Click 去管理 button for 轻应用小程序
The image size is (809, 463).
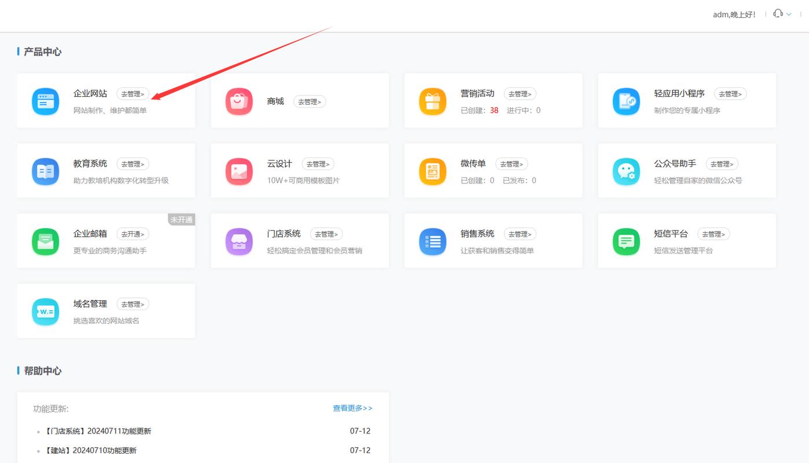click(x=730, y=94)
